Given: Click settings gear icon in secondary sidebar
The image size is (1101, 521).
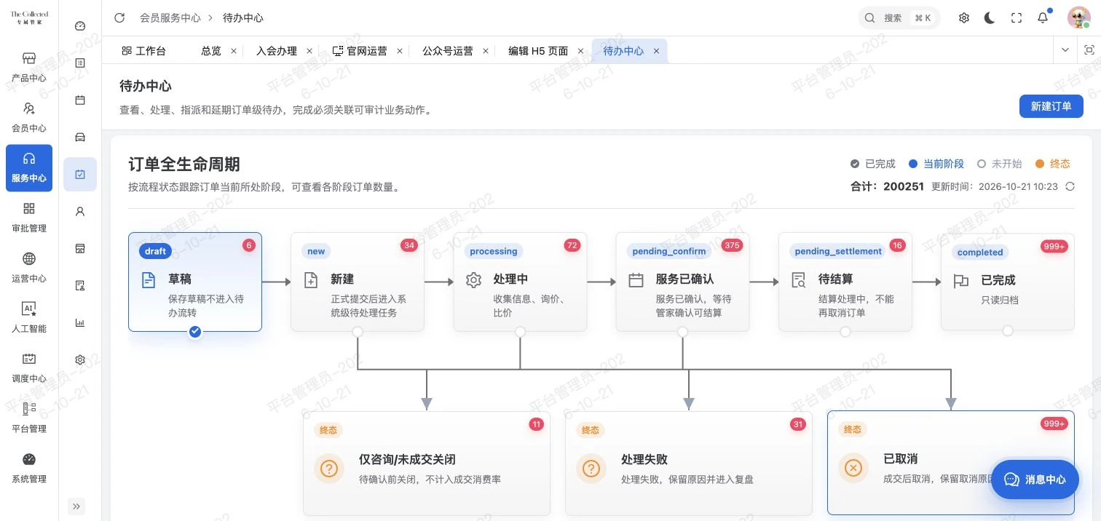Looking at the screenshot, I should point(80,360).
